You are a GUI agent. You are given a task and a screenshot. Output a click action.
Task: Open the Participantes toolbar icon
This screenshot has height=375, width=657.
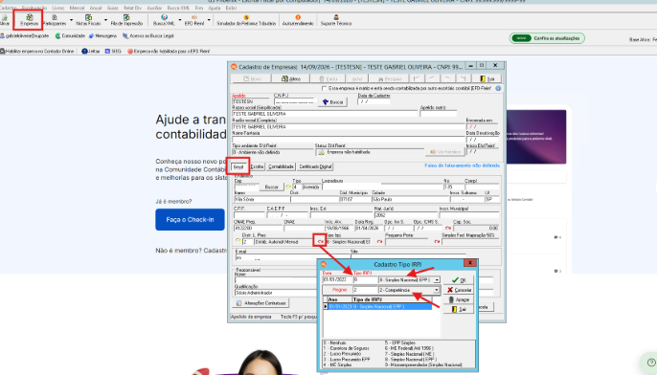click(x=55, y=20)
